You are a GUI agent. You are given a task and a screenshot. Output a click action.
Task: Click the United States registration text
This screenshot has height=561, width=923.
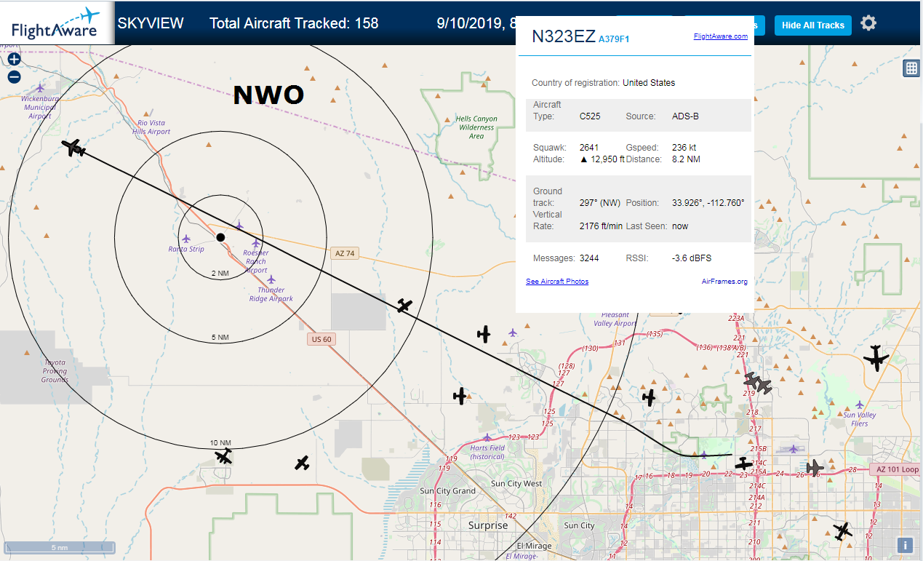coord(649,83)
